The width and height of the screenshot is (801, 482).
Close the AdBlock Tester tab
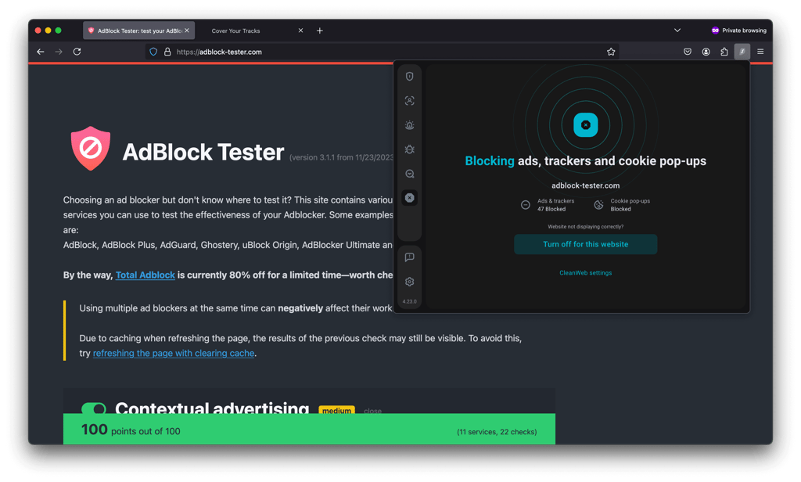[x=187, y=31]
